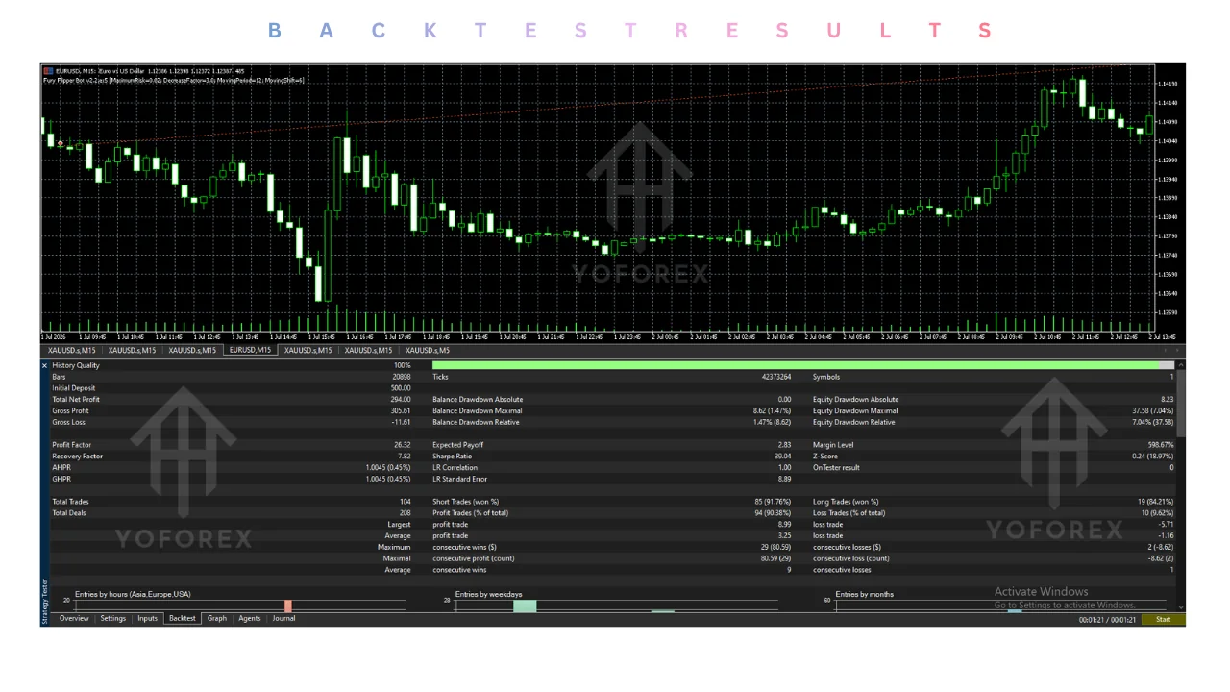Switch to the XAUUSD.s,M5 chart tab
The height and width of the screenshot is (692, 1230).
coord(428,351)
